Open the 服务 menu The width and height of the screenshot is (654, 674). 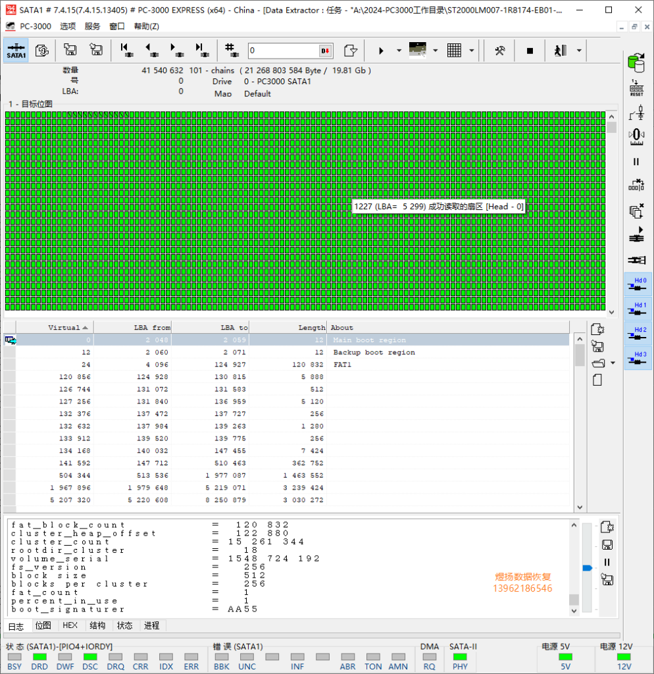(x=92, y=26)
